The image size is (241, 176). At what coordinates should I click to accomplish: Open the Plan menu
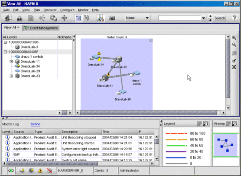click(x=37, y=10)
